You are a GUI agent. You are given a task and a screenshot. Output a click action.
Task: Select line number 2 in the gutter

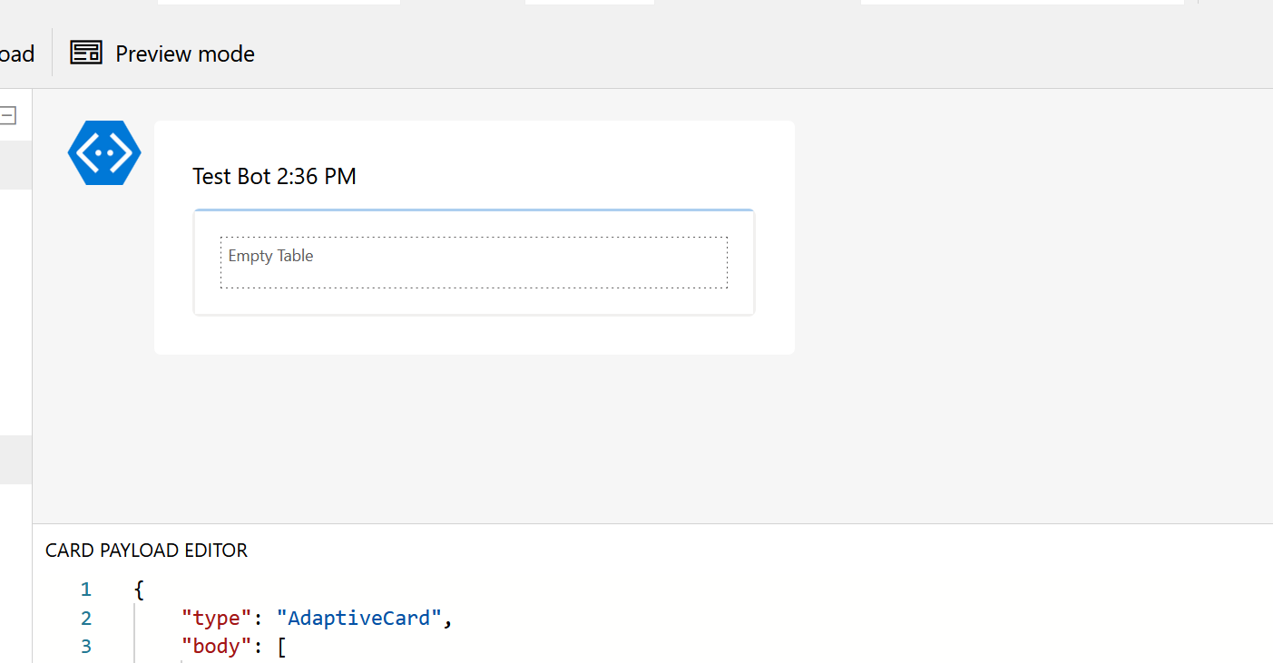point(85,619)
